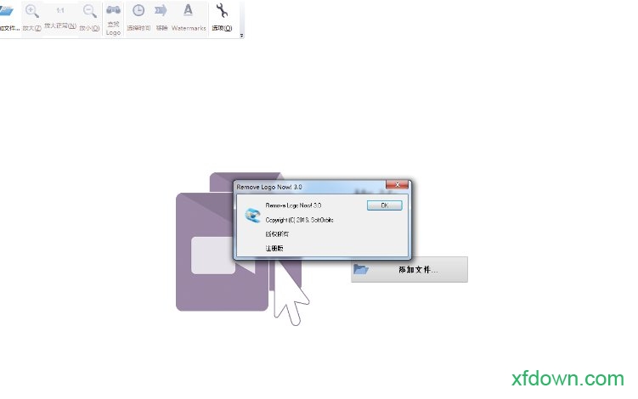Image resolution: width=638 pixels, height=399 pixels.
Task: Click the zoom in magnifier icon
Action: tap(32, 12)
